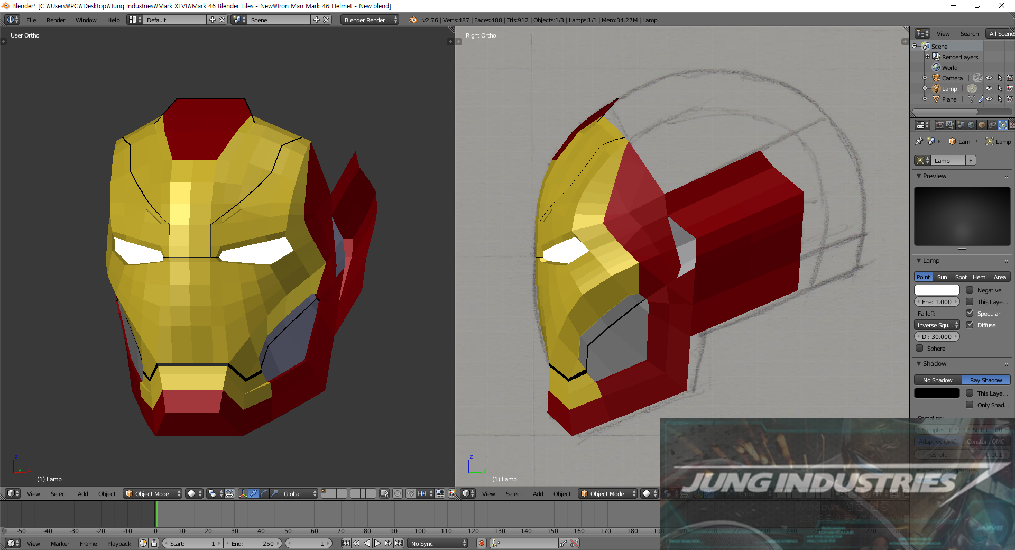Select the Hemi lamp type
This screenshot has width=1015, height=550.
point(980,277)
